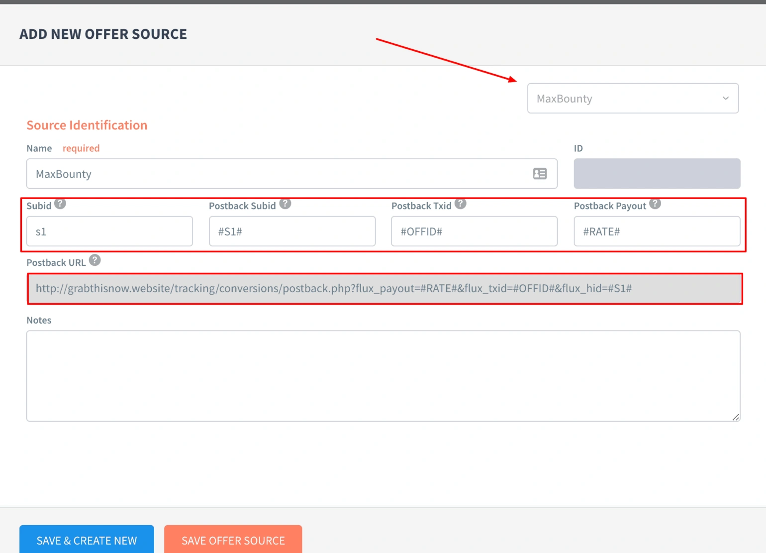Click the Notes textarea resize handle
Image resolution: width=766 pixels, height=553 pixels.
tap(736, 417)
